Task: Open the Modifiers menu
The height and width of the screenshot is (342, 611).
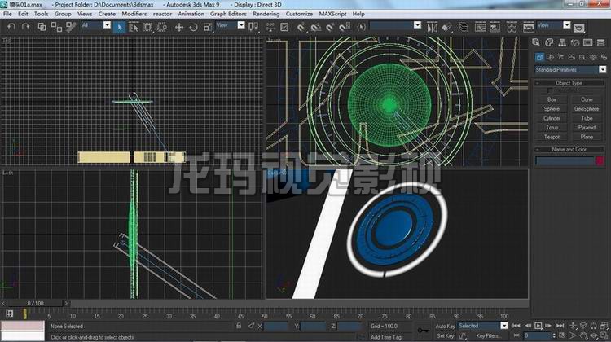Action: [x=134, y=14]
